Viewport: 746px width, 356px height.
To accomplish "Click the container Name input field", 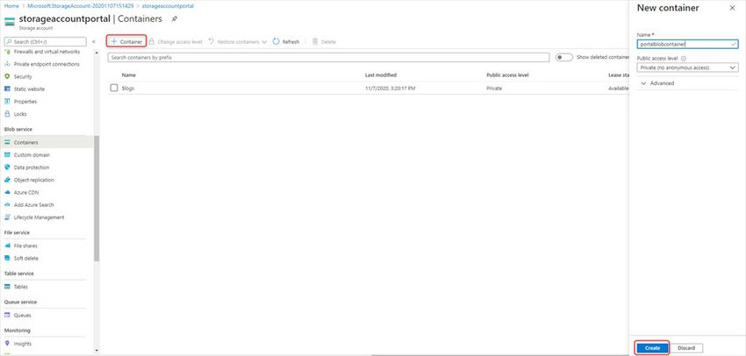I will (x=687, y=44).
